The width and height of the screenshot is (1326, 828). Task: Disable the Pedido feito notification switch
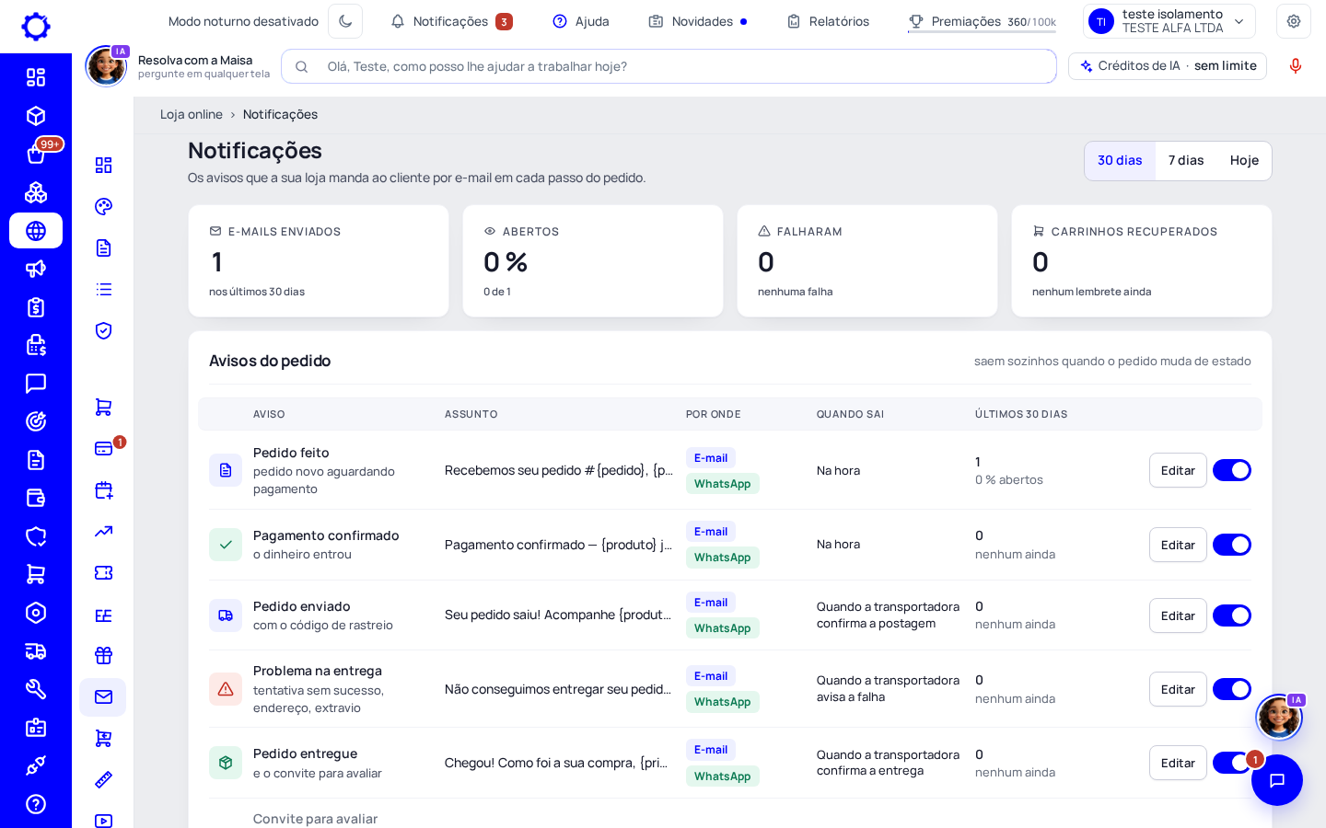[1232, 470]
